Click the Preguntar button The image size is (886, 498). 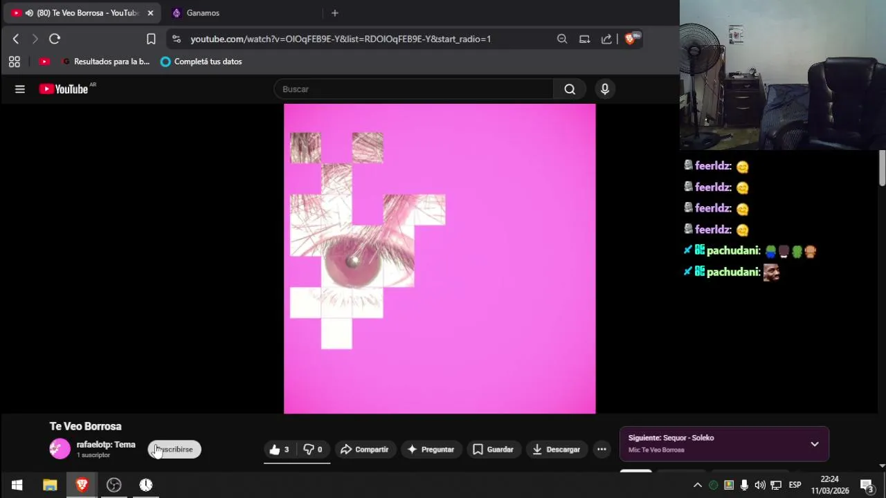(431, 450)
